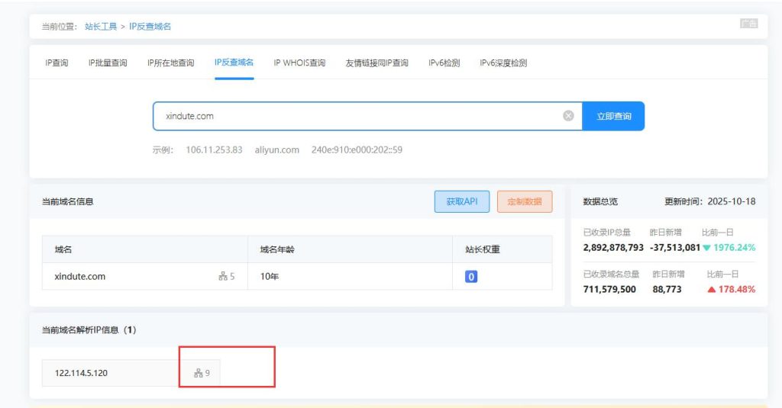The height and width of the screenshot is (408, 782).
Task: Click the red up arrow near 178.48%
Action: click(x=712, y=290)
